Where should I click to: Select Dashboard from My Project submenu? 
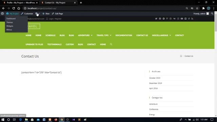click(x=11, y=19)
